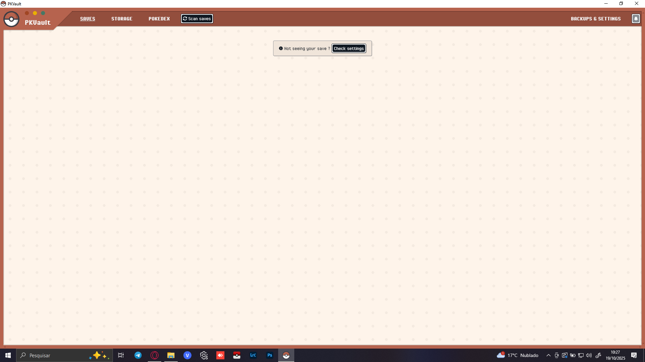Click the Scan saves refresh button
The image size is (645, 362).
tap(197, 19)
